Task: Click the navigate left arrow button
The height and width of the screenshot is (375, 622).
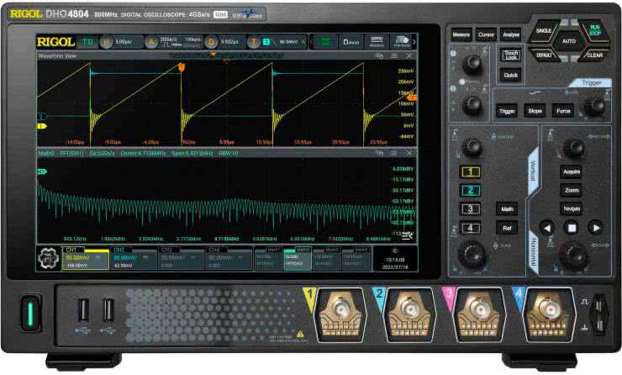Action: click(546, 227)
